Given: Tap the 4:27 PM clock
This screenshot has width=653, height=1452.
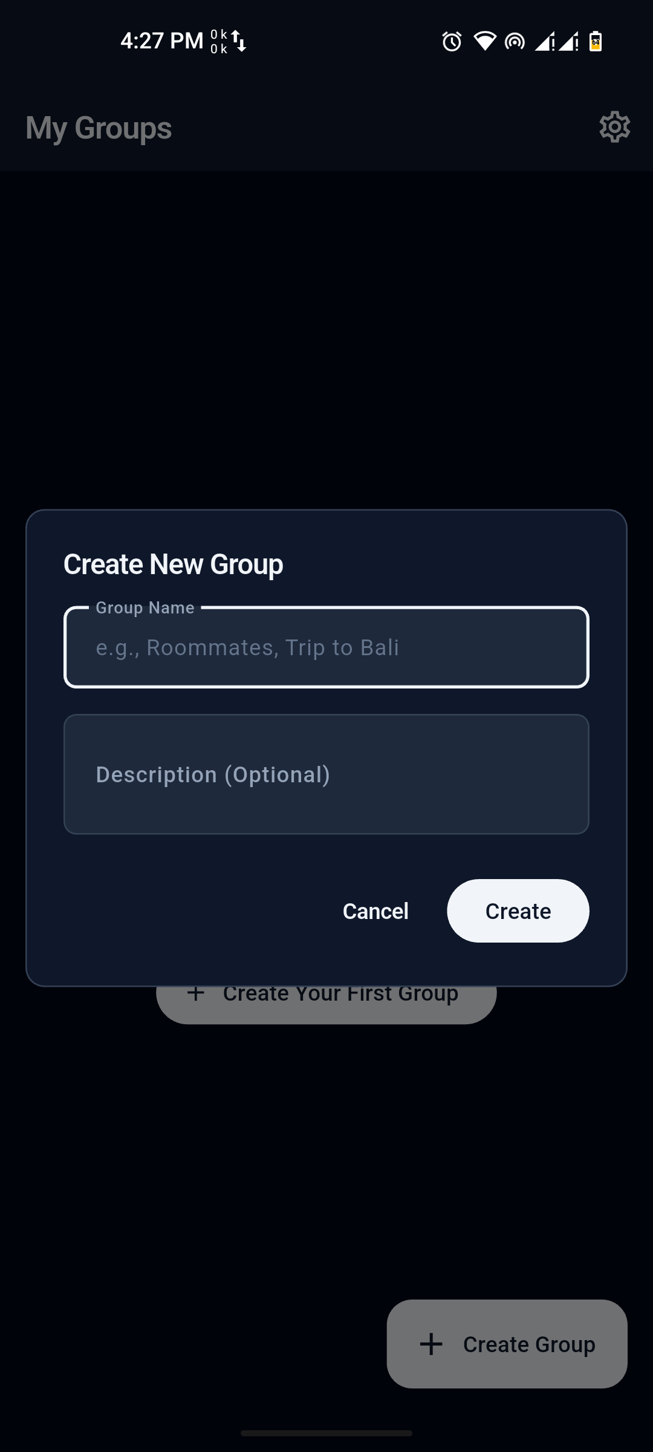Looking at the screenshot, I should 161,41.
